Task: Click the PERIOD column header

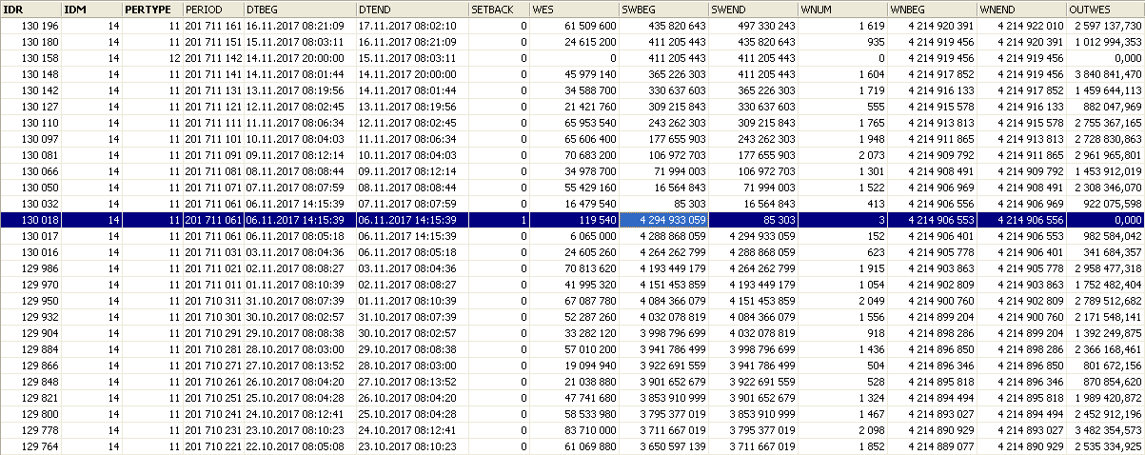Action: tap(212, 8)
